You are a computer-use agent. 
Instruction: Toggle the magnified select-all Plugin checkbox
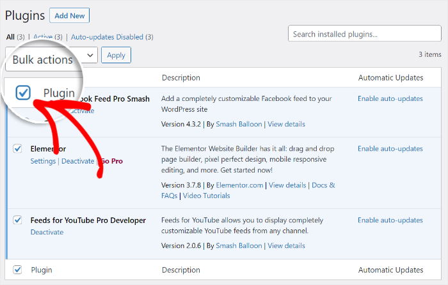23,93
